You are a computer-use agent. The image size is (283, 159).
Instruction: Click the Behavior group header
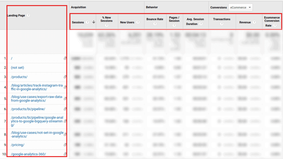[x=152, y=7]
